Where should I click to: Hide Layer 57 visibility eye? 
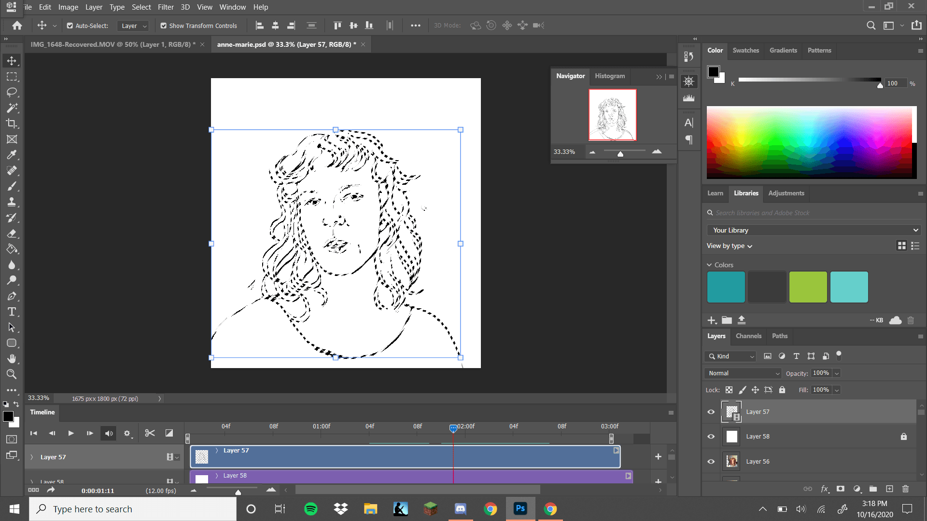711,412
